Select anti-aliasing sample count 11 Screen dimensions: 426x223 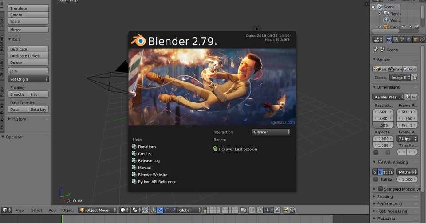[x=385, y=172]
